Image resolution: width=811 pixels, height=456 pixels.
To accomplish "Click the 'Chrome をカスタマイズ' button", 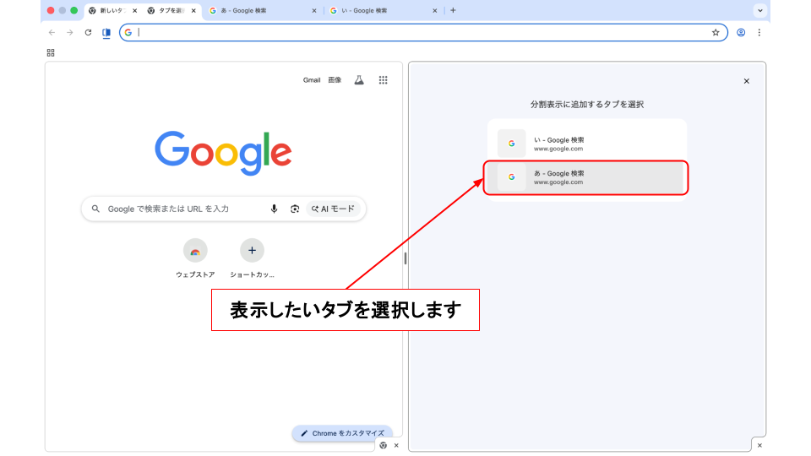I will tap(342, 433).
